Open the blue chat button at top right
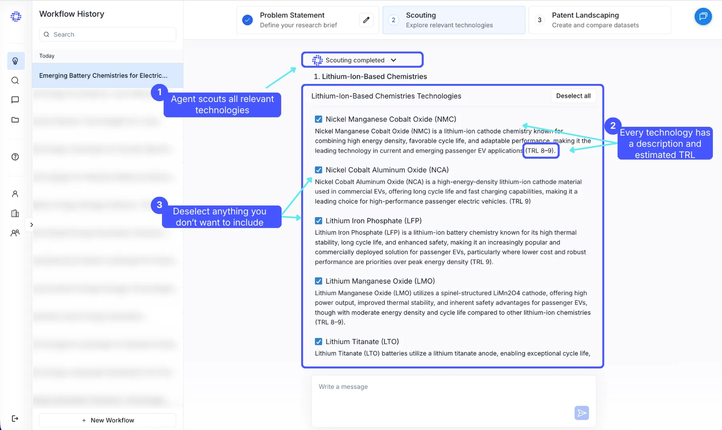This screenshot has width=722, height=430. (x=703, y=16)
